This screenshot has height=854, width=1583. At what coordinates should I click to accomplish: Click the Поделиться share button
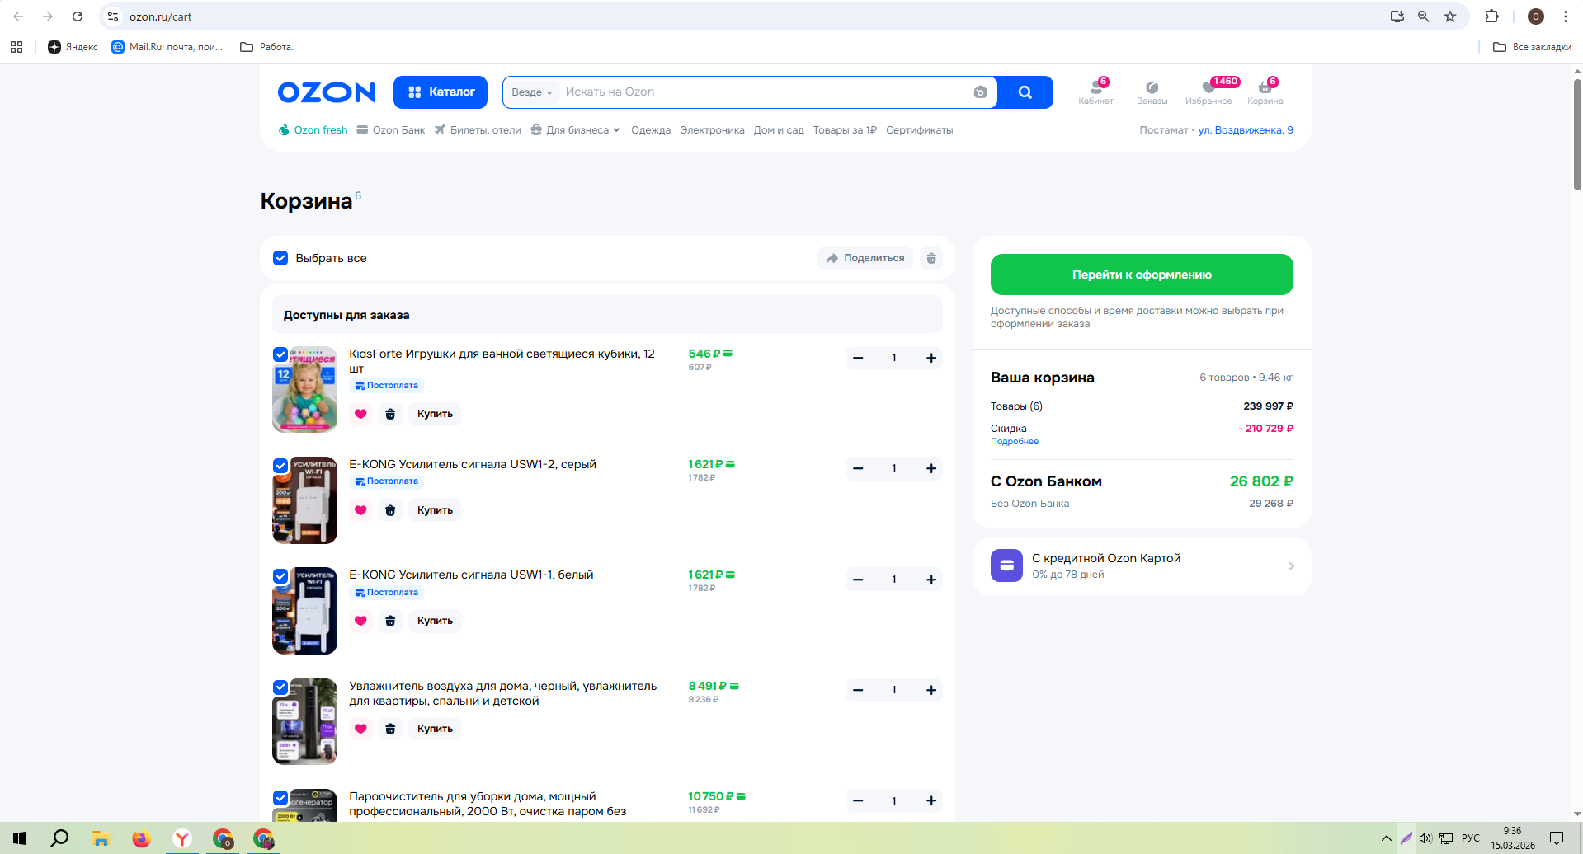[865, 258]
